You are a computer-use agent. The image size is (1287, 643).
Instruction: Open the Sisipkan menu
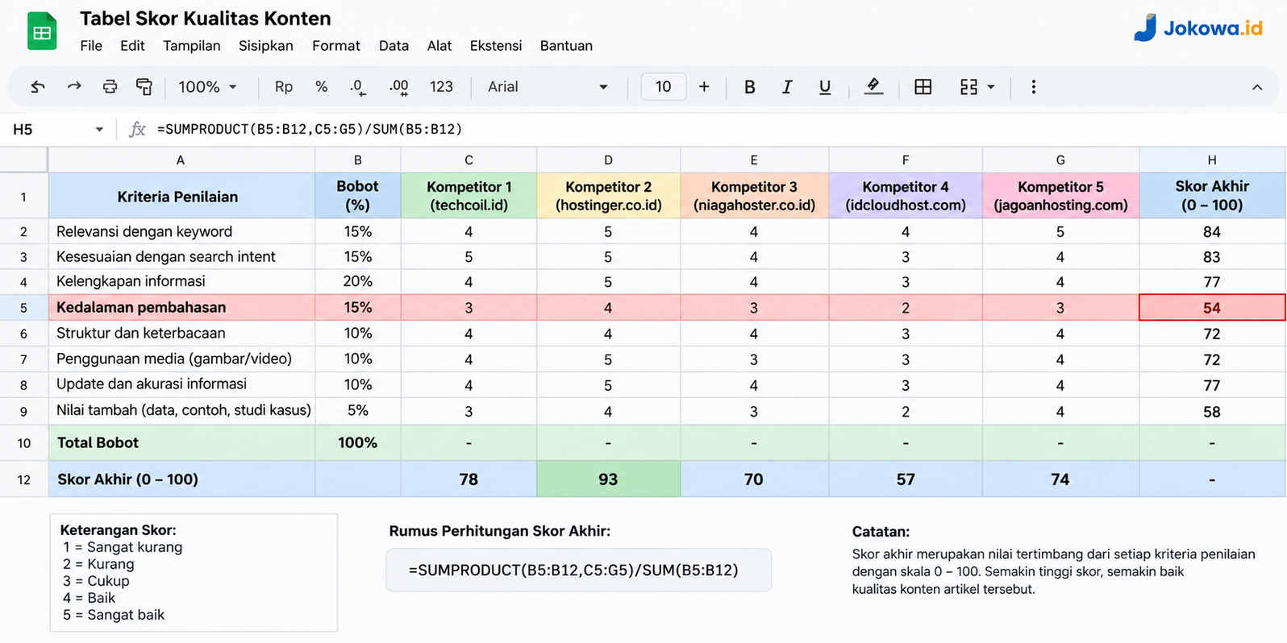pos(265,46)
